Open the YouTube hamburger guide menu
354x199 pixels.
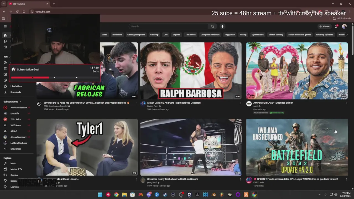[x=5, y=27]
